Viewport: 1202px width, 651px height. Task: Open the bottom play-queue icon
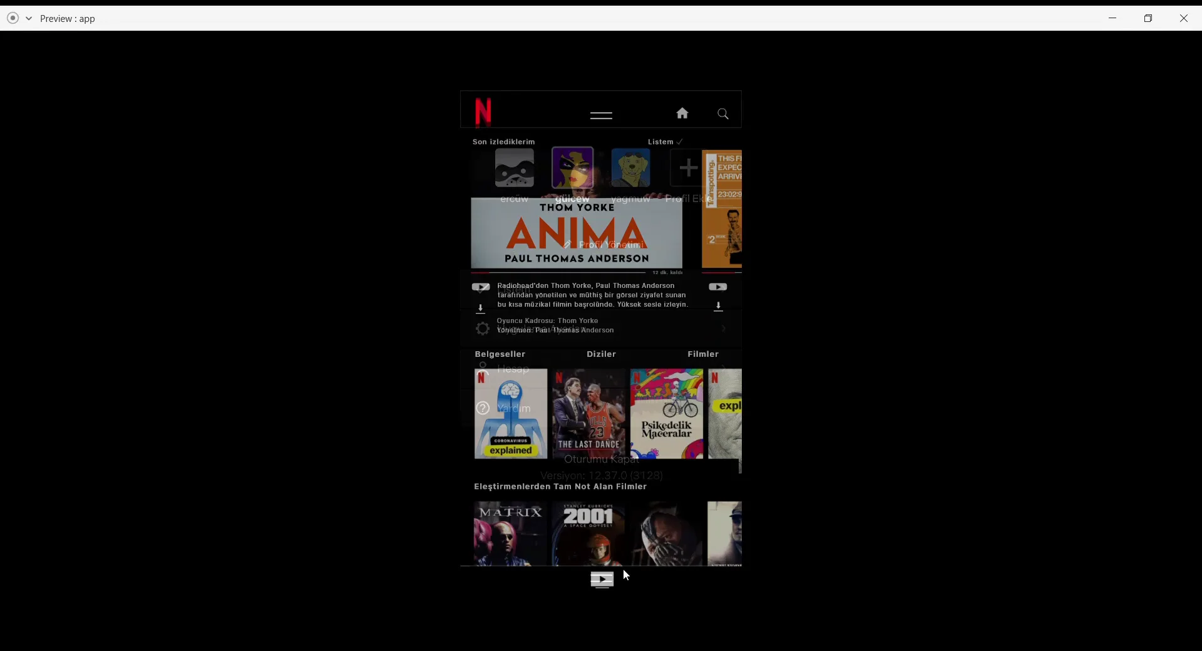(602, 580)
